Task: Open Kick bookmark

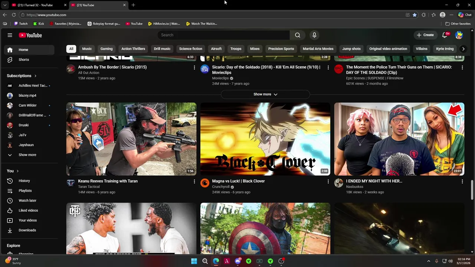Action: pos(39,24)
